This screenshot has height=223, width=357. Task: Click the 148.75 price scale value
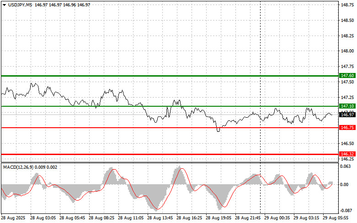(x=347, y=5)
